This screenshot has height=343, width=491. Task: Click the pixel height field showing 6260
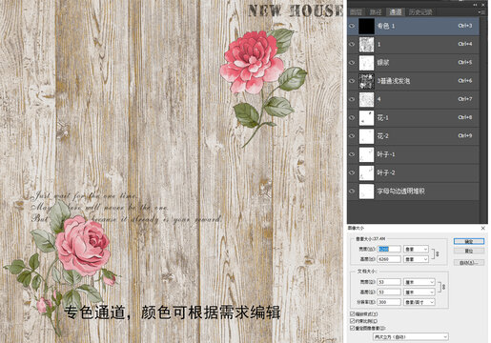point(389,259)
